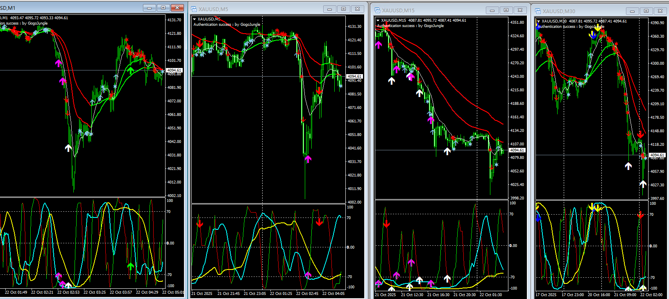Click the 3998.20 price label on the M15 axis
This screenshot has height=299, width=669.
point(517,198)
